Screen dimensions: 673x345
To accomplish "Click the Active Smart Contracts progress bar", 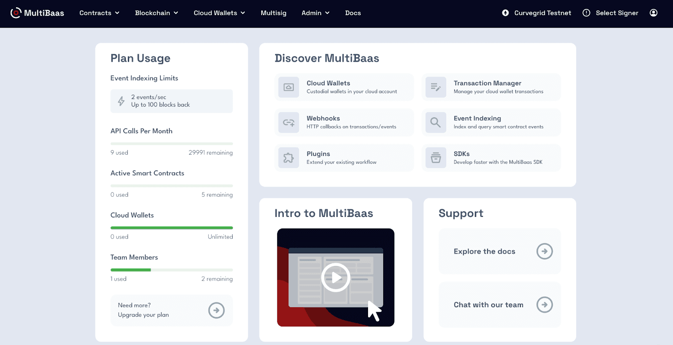I will click(x=172, y=186).
